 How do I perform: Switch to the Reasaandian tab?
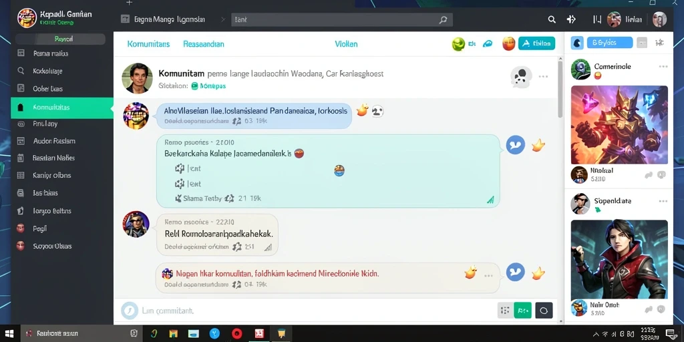[x=204, y=43]
